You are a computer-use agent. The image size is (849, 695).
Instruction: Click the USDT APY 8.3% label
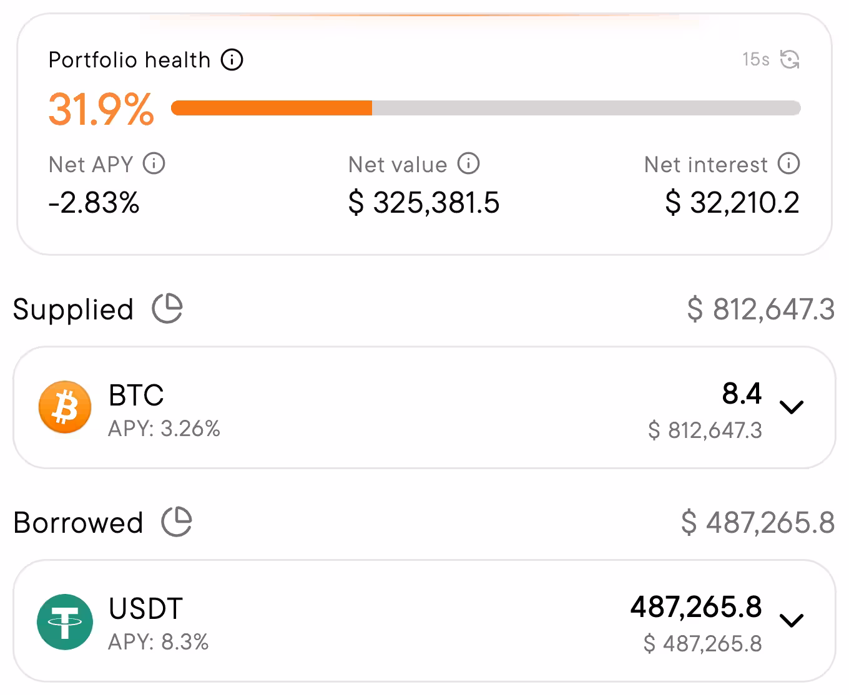(x=158, y=643)
